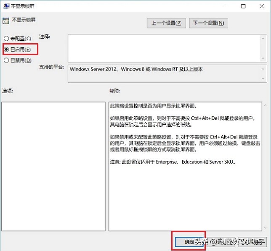Image resolution: width=271 pixels, height=251 pixels.
Task: Click the policy dialog title bar icon
Action: coord(5,6)
